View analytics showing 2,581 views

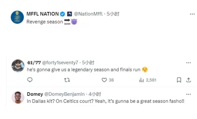(x=141, y=80)
